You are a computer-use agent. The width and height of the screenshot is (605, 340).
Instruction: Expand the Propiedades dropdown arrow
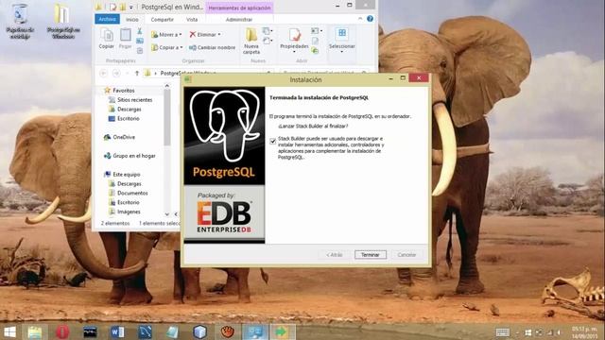point(294,51)
